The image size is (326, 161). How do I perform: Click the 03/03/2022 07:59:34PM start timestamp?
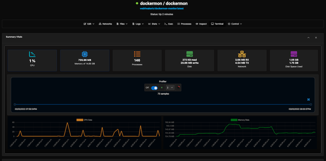coord(26,109)
